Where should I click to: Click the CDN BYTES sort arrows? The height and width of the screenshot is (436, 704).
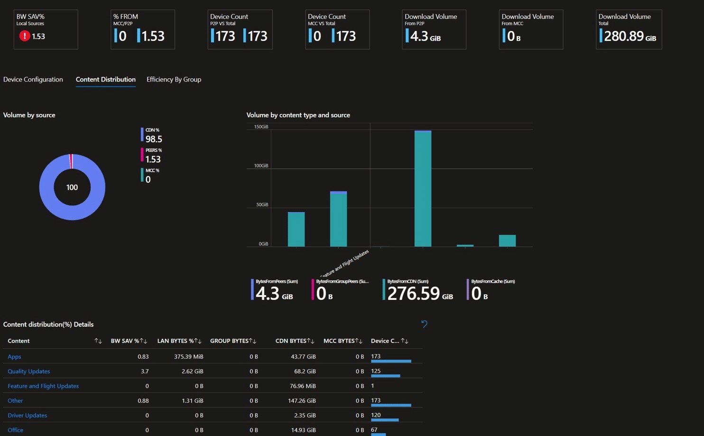point(311,341)
